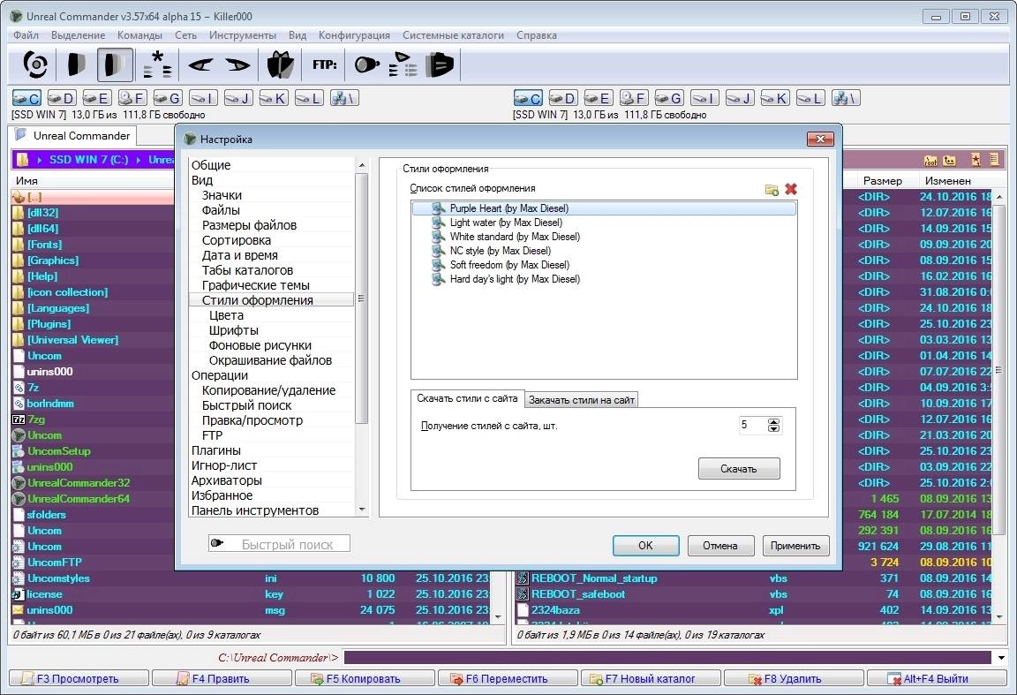
Task: Click the Скачать download button
Action: pyautogui.click(x=739, y=469)
